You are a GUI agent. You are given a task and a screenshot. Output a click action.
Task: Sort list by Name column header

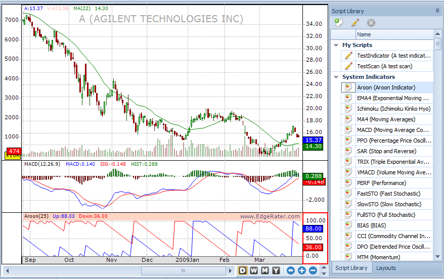point(394,34)
